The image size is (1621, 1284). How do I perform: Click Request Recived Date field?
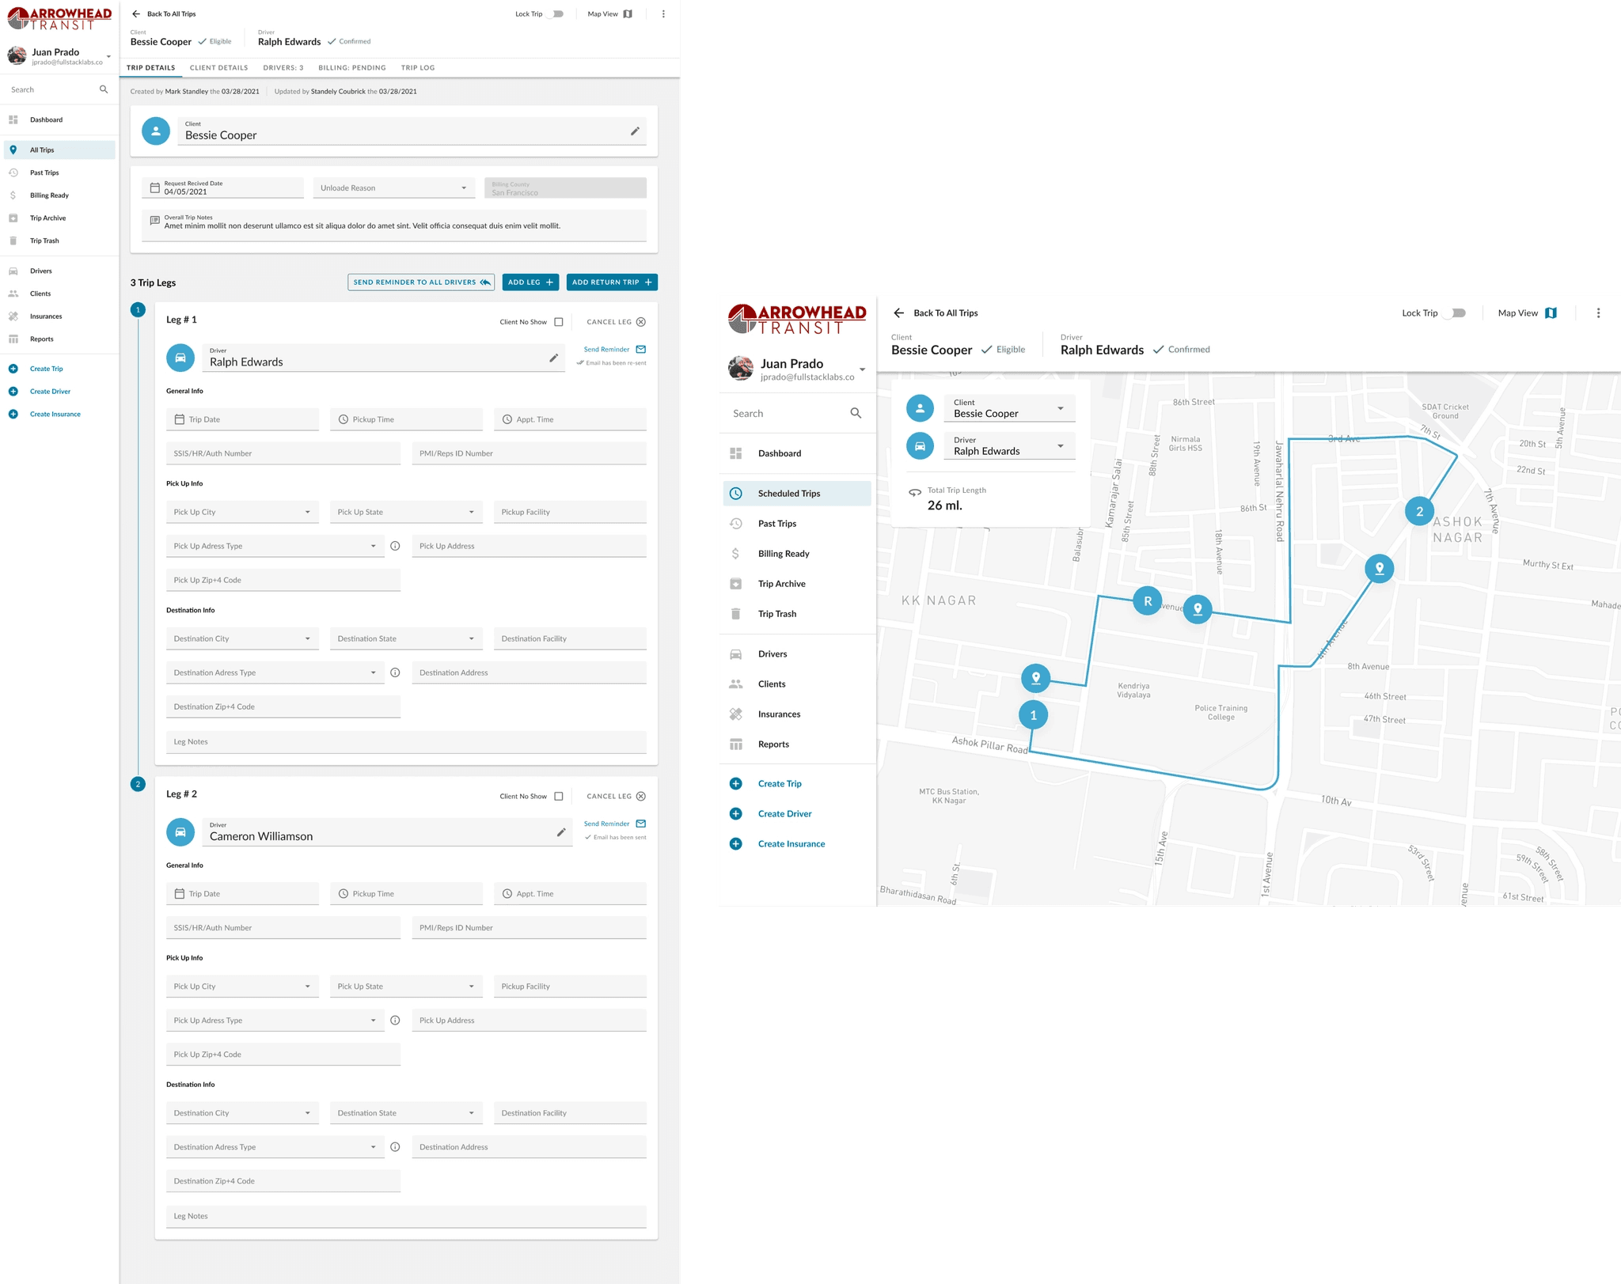pos(223,188)
